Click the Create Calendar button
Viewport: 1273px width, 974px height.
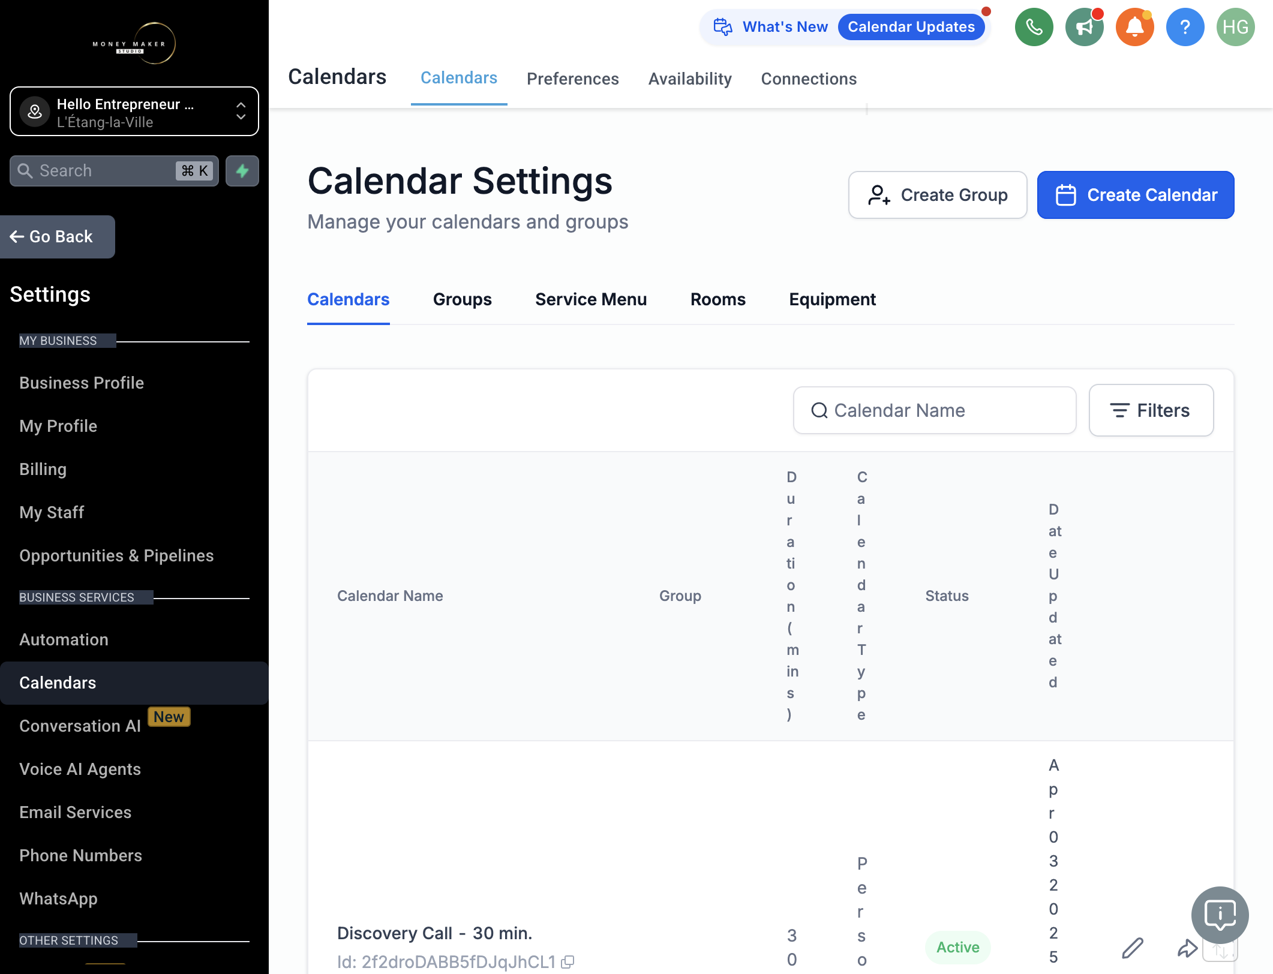(x=1135, y=195)
